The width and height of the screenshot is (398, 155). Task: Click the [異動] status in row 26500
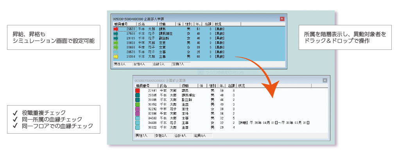coord(220,29)
